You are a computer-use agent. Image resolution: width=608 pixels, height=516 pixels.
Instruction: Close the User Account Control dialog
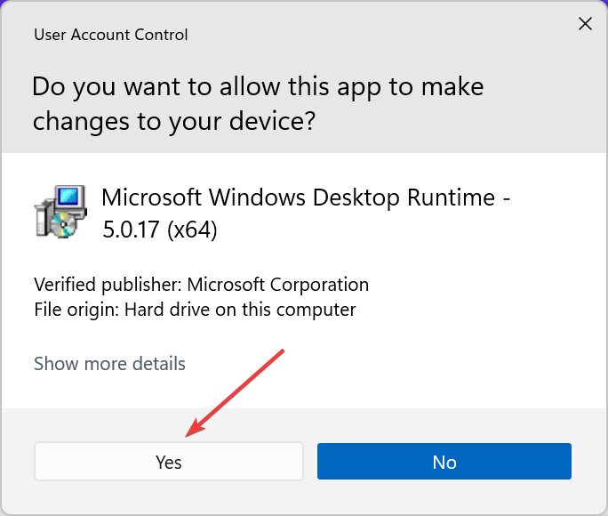tap(585, 24)
